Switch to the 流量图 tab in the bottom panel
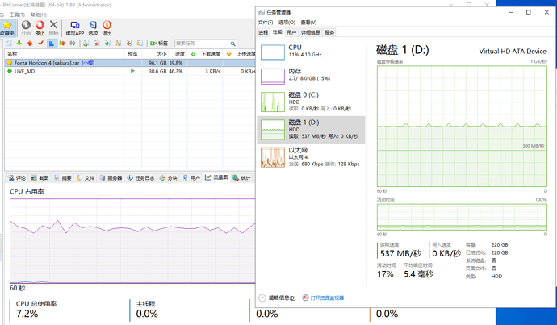This screenshot has width=557, height=325. [x=216, y=177]
